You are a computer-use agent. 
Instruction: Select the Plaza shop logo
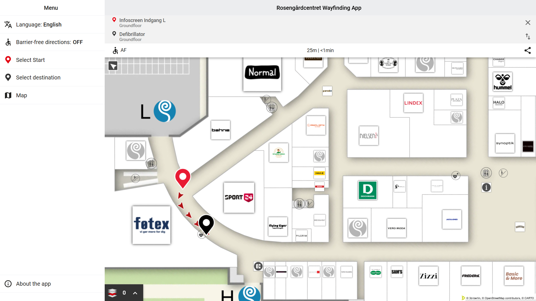457,100
